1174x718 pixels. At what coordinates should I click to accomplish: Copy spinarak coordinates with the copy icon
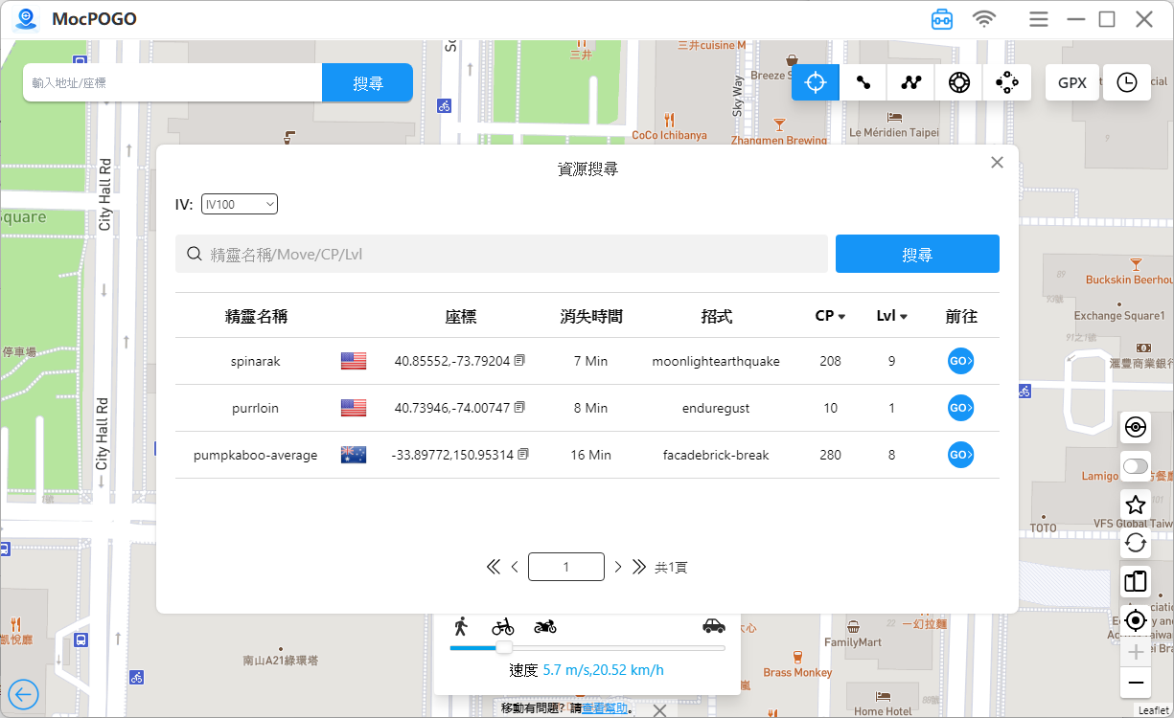[x=519, y=361]
